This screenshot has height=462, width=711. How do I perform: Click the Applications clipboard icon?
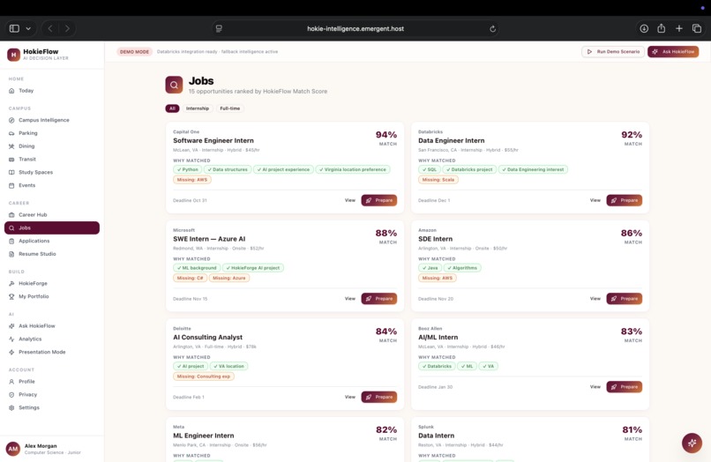point(11,242)
